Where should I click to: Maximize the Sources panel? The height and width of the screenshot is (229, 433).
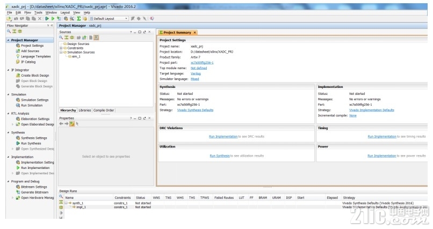140,32
